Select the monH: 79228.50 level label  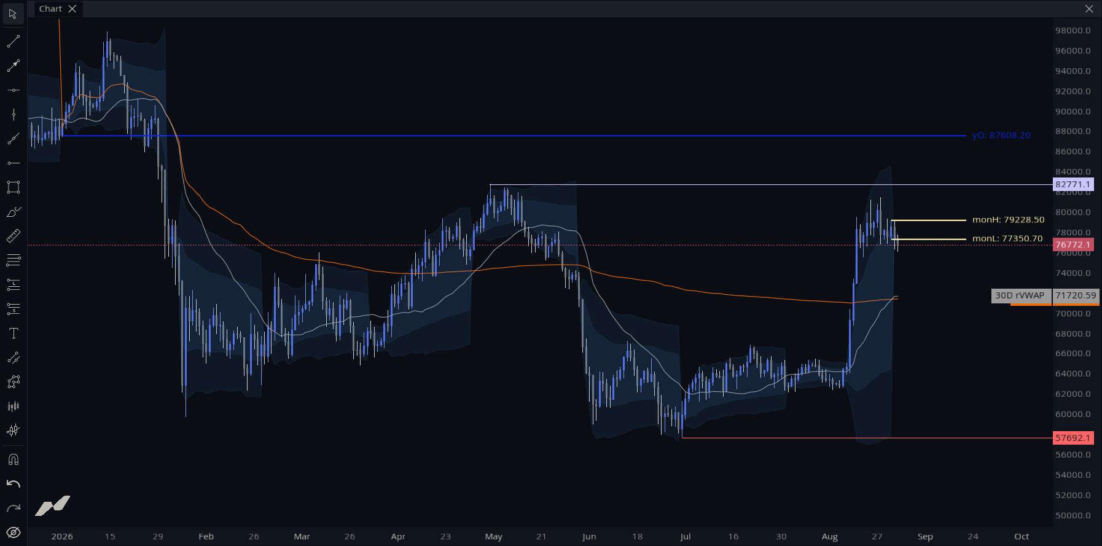point(1008,219)
